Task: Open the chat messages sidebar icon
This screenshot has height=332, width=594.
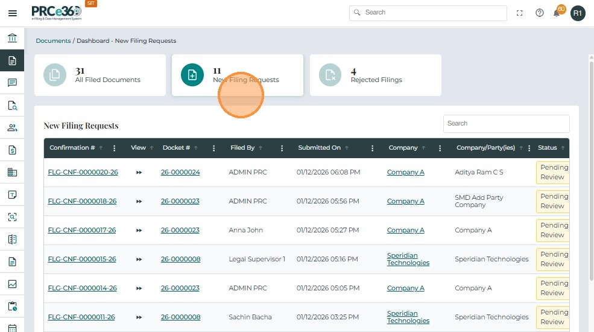Action: coord(12,83)
